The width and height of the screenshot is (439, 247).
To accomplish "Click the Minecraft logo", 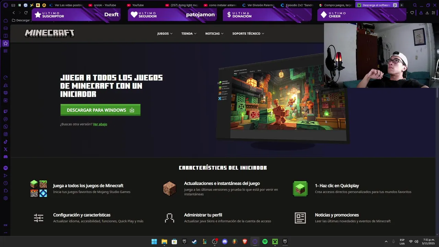I will (x=49, y=33).
